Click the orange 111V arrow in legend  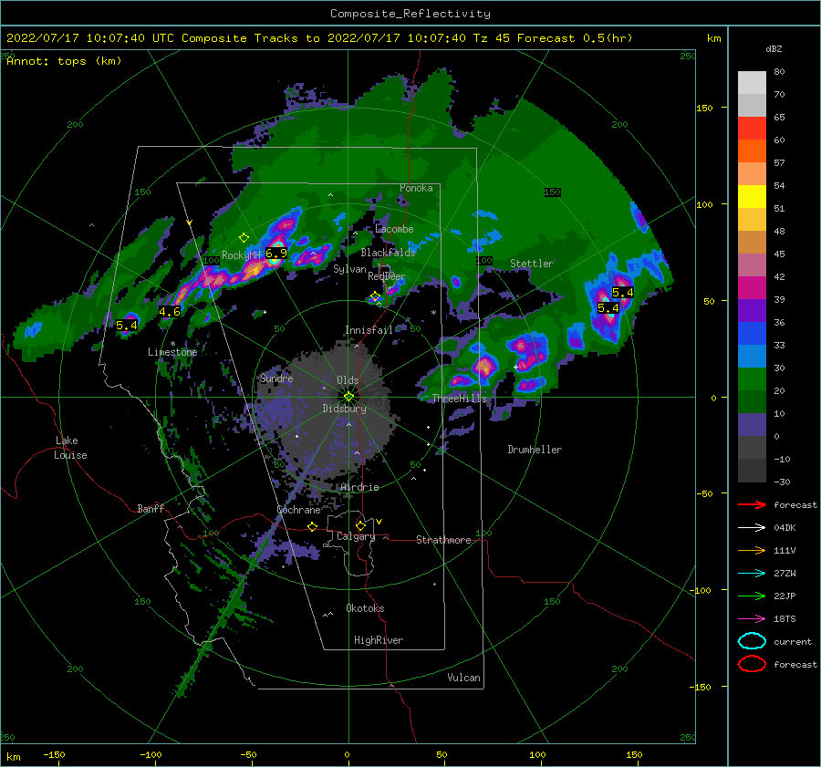[752, 550]
